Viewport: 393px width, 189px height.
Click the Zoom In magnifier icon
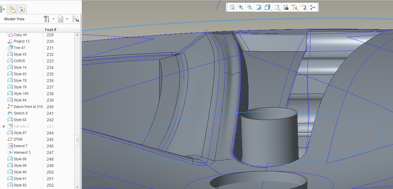click(x=241, y=7)
